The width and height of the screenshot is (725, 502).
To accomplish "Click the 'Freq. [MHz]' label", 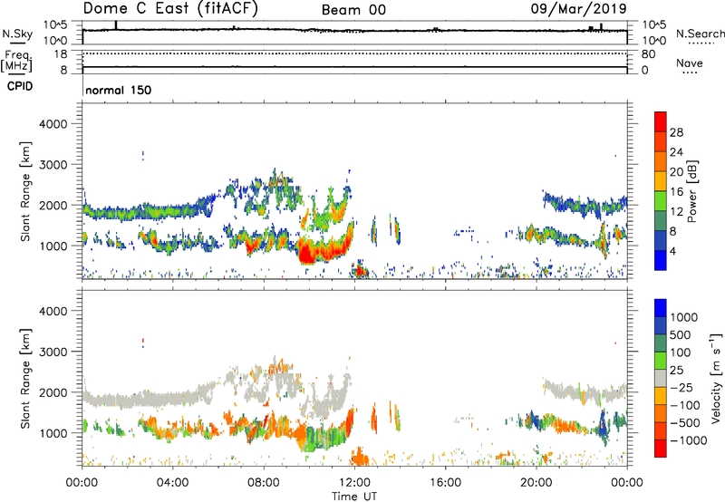I will pyautogui.click(x=16, y=61).
